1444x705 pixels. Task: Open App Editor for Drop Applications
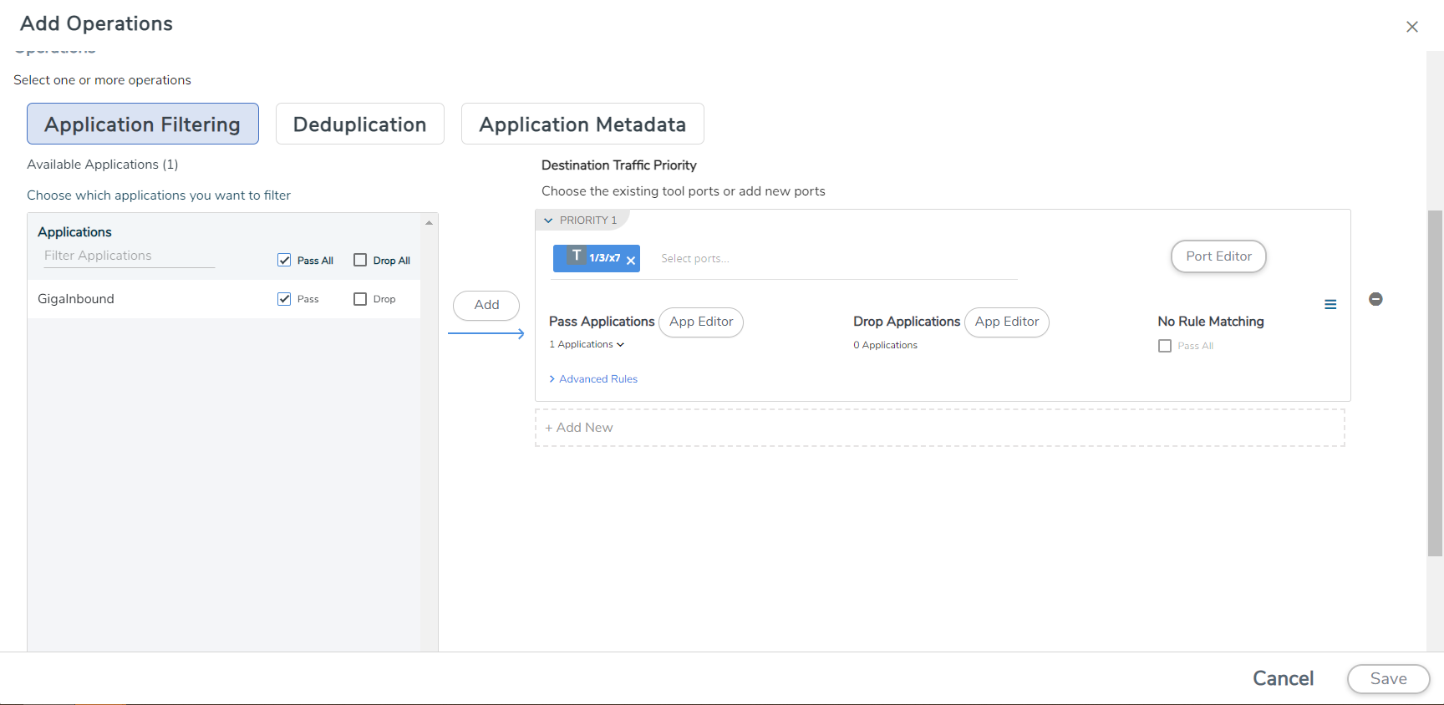click(1007, 322)
